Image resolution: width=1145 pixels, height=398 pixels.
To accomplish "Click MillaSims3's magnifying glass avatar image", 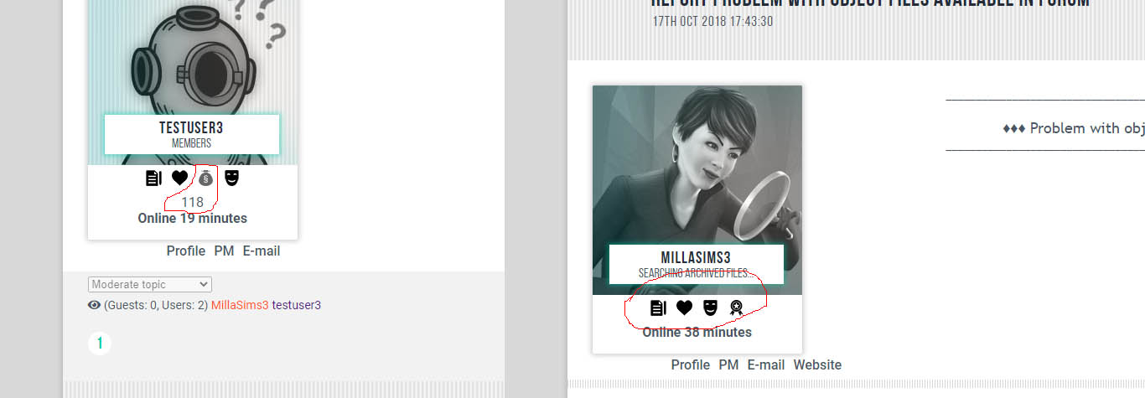I will (697, 168).
